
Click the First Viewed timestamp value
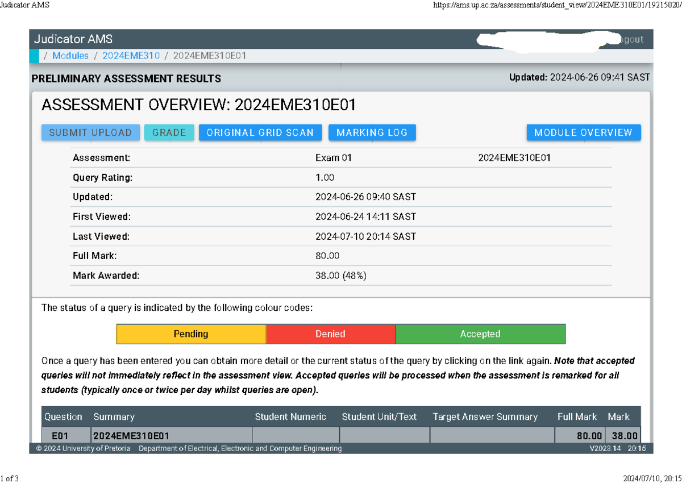366,217
